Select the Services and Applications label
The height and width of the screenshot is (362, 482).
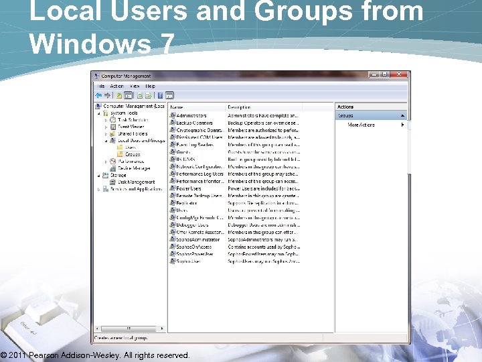136,189
